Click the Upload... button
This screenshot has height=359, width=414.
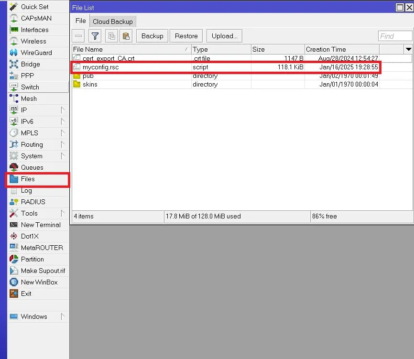[x=224, y=36]
